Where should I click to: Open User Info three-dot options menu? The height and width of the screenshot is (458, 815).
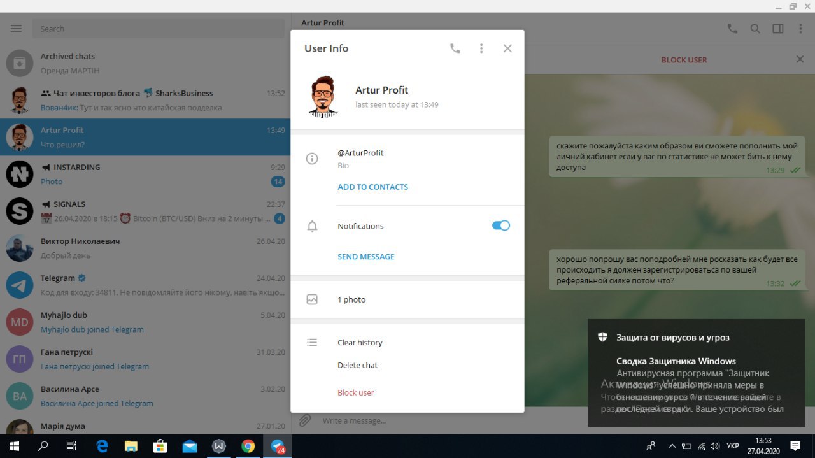(x=481, y=48)
